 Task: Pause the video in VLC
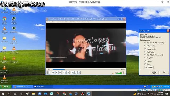click(x=48, y=73)
